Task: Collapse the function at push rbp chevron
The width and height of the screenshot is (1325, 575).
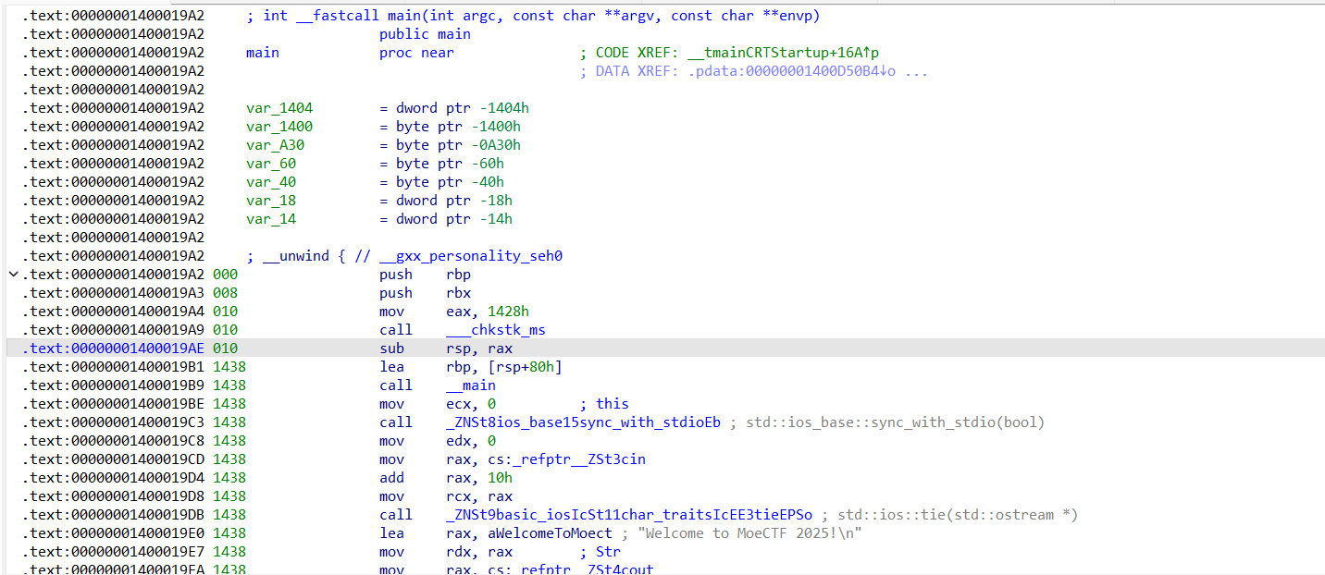Action: (x=13, y=275)
